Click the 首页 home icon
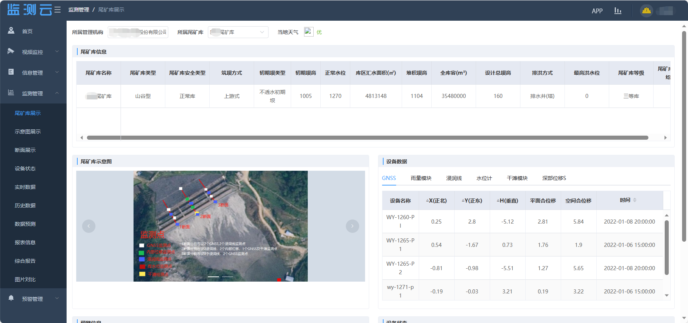Screen dimensions: 688x323 pyautogui.click(x=11, y=31)
